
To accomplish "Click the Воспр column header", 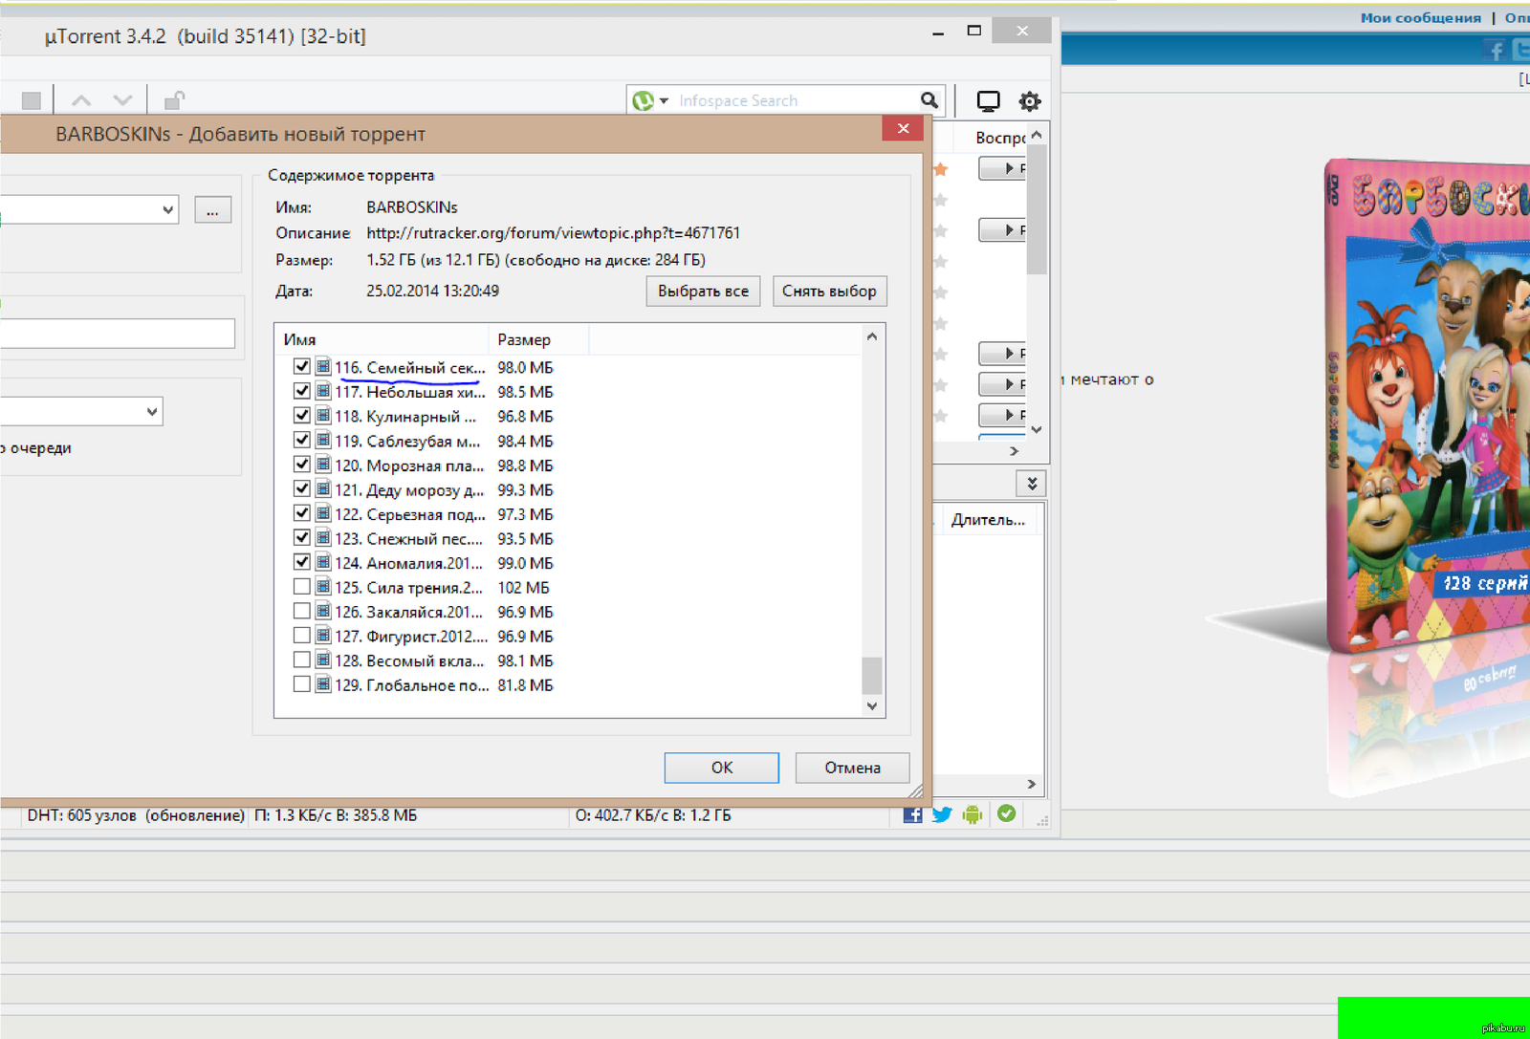I will point(998,138).
